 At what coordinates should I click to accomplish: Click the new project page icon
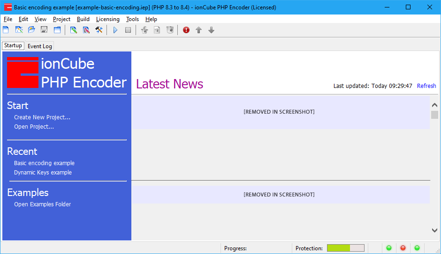pyautogui.click(x=6, y=30)
